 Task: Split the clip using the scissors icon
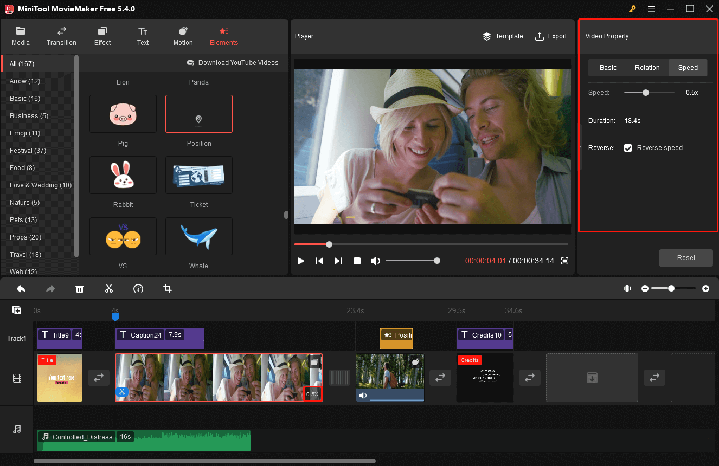pos(109,288)
